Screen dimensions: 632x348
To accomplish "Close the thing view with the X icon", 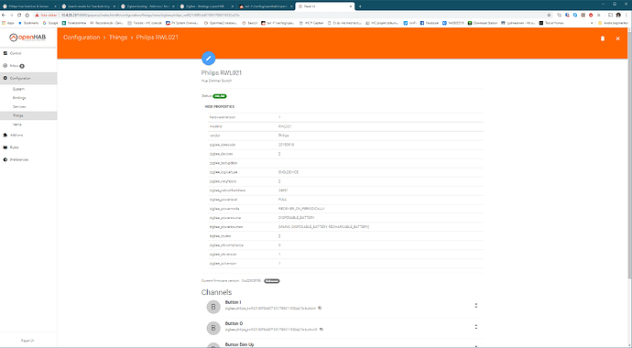I will 617,38.
